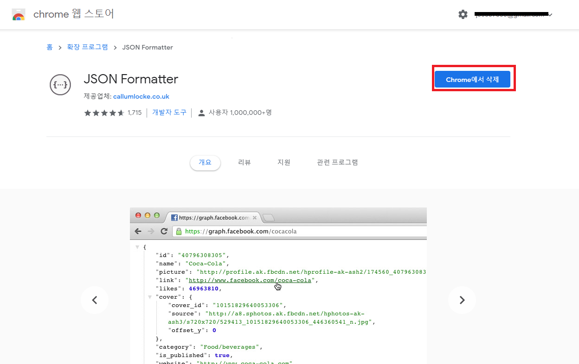This screenshot has height=364, width=579.
Task: Open settings via the gear icon
Action: [463, 14]
